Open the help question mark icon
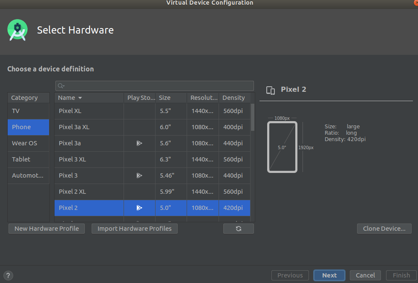 [x=8, y=275]
